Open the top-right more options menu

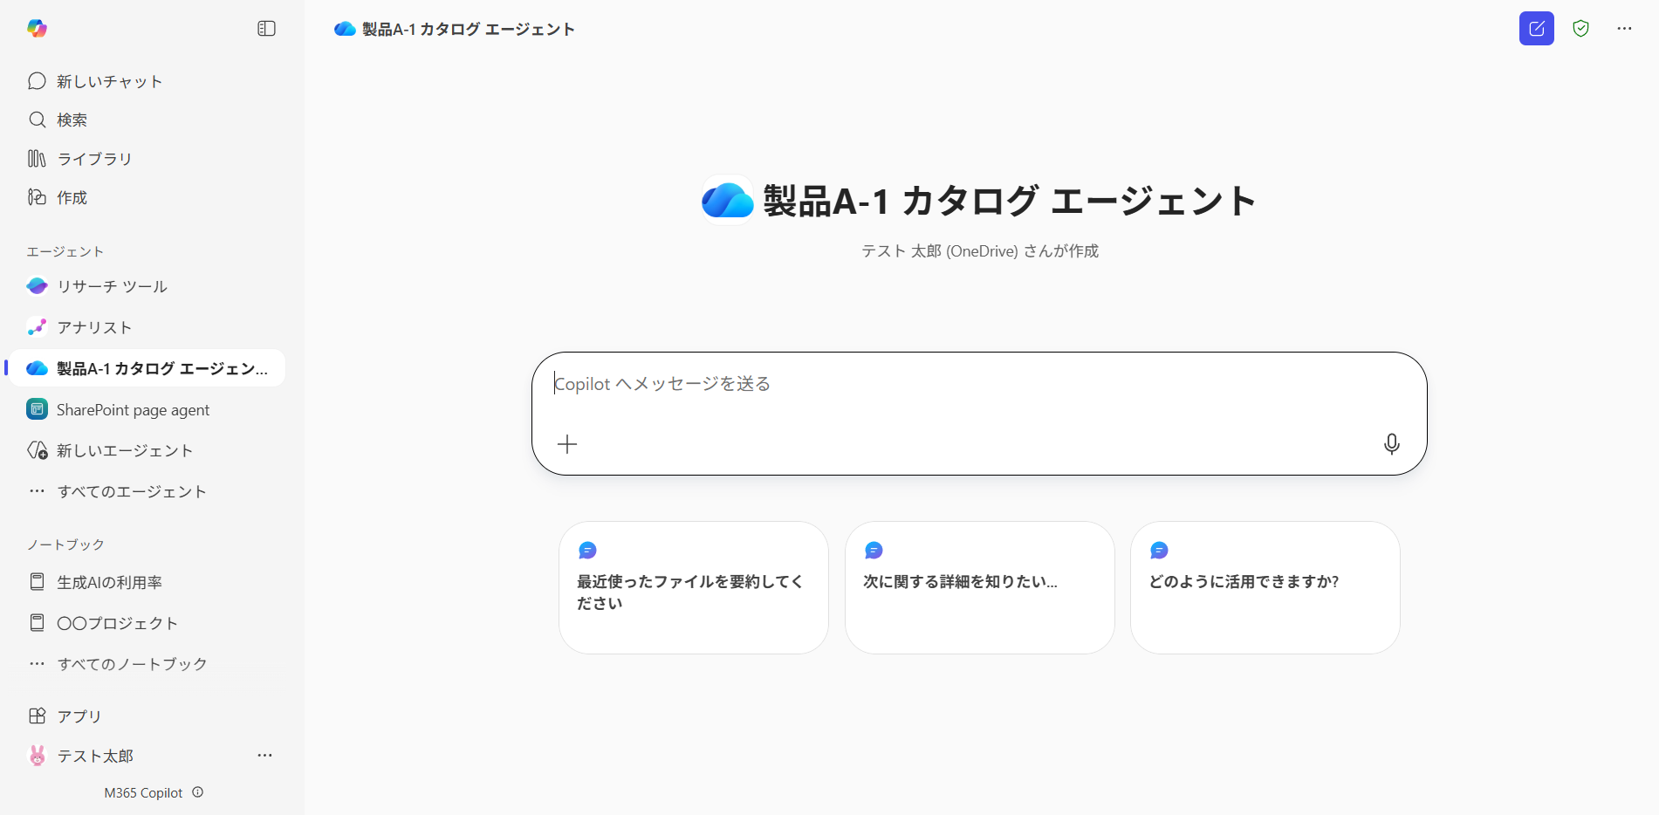tap(1623, 29)
